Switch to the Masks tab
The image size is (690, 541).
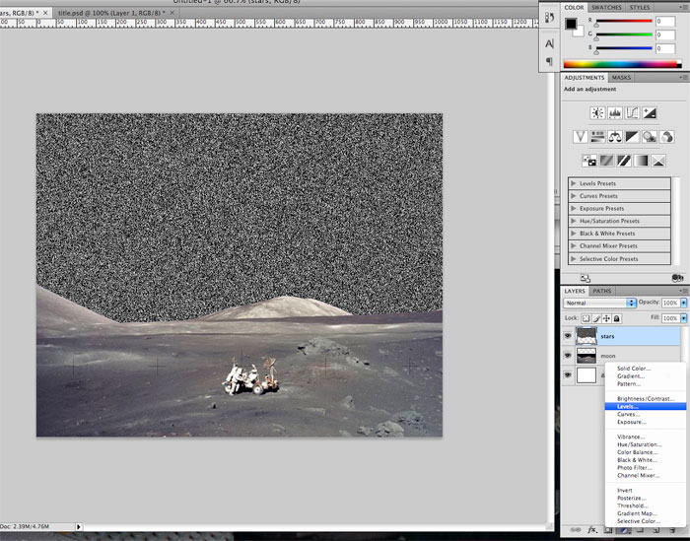[622, 77]
